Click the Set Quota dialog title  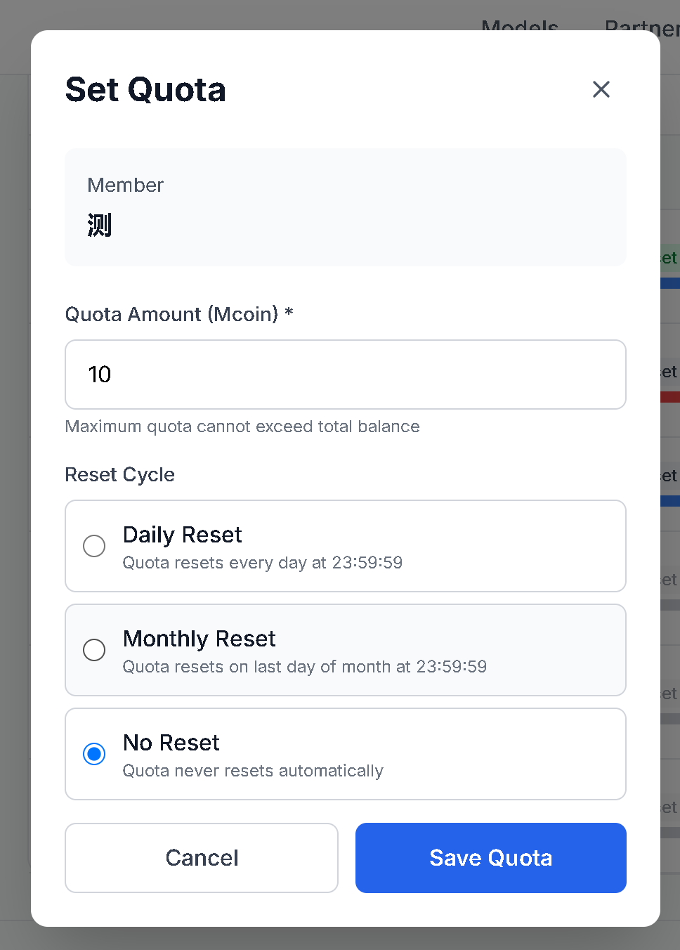(145, 90)
